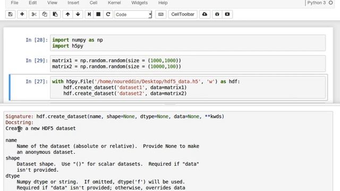Click the 'dtype' parameter heading in docstring

tap(13, 176)
